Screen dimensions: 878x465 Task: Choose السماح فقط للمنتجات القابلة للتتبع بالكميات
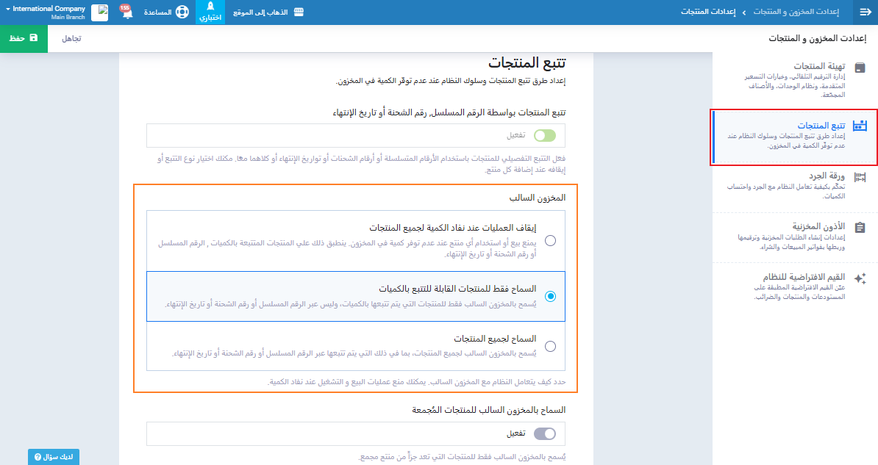click(x=550, y=296)
